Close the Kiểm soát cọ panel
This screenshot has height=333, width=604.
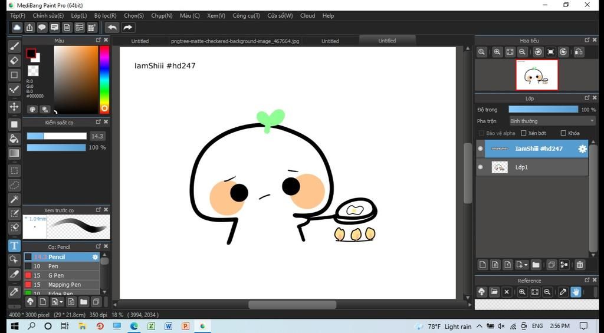click(106, 121)
